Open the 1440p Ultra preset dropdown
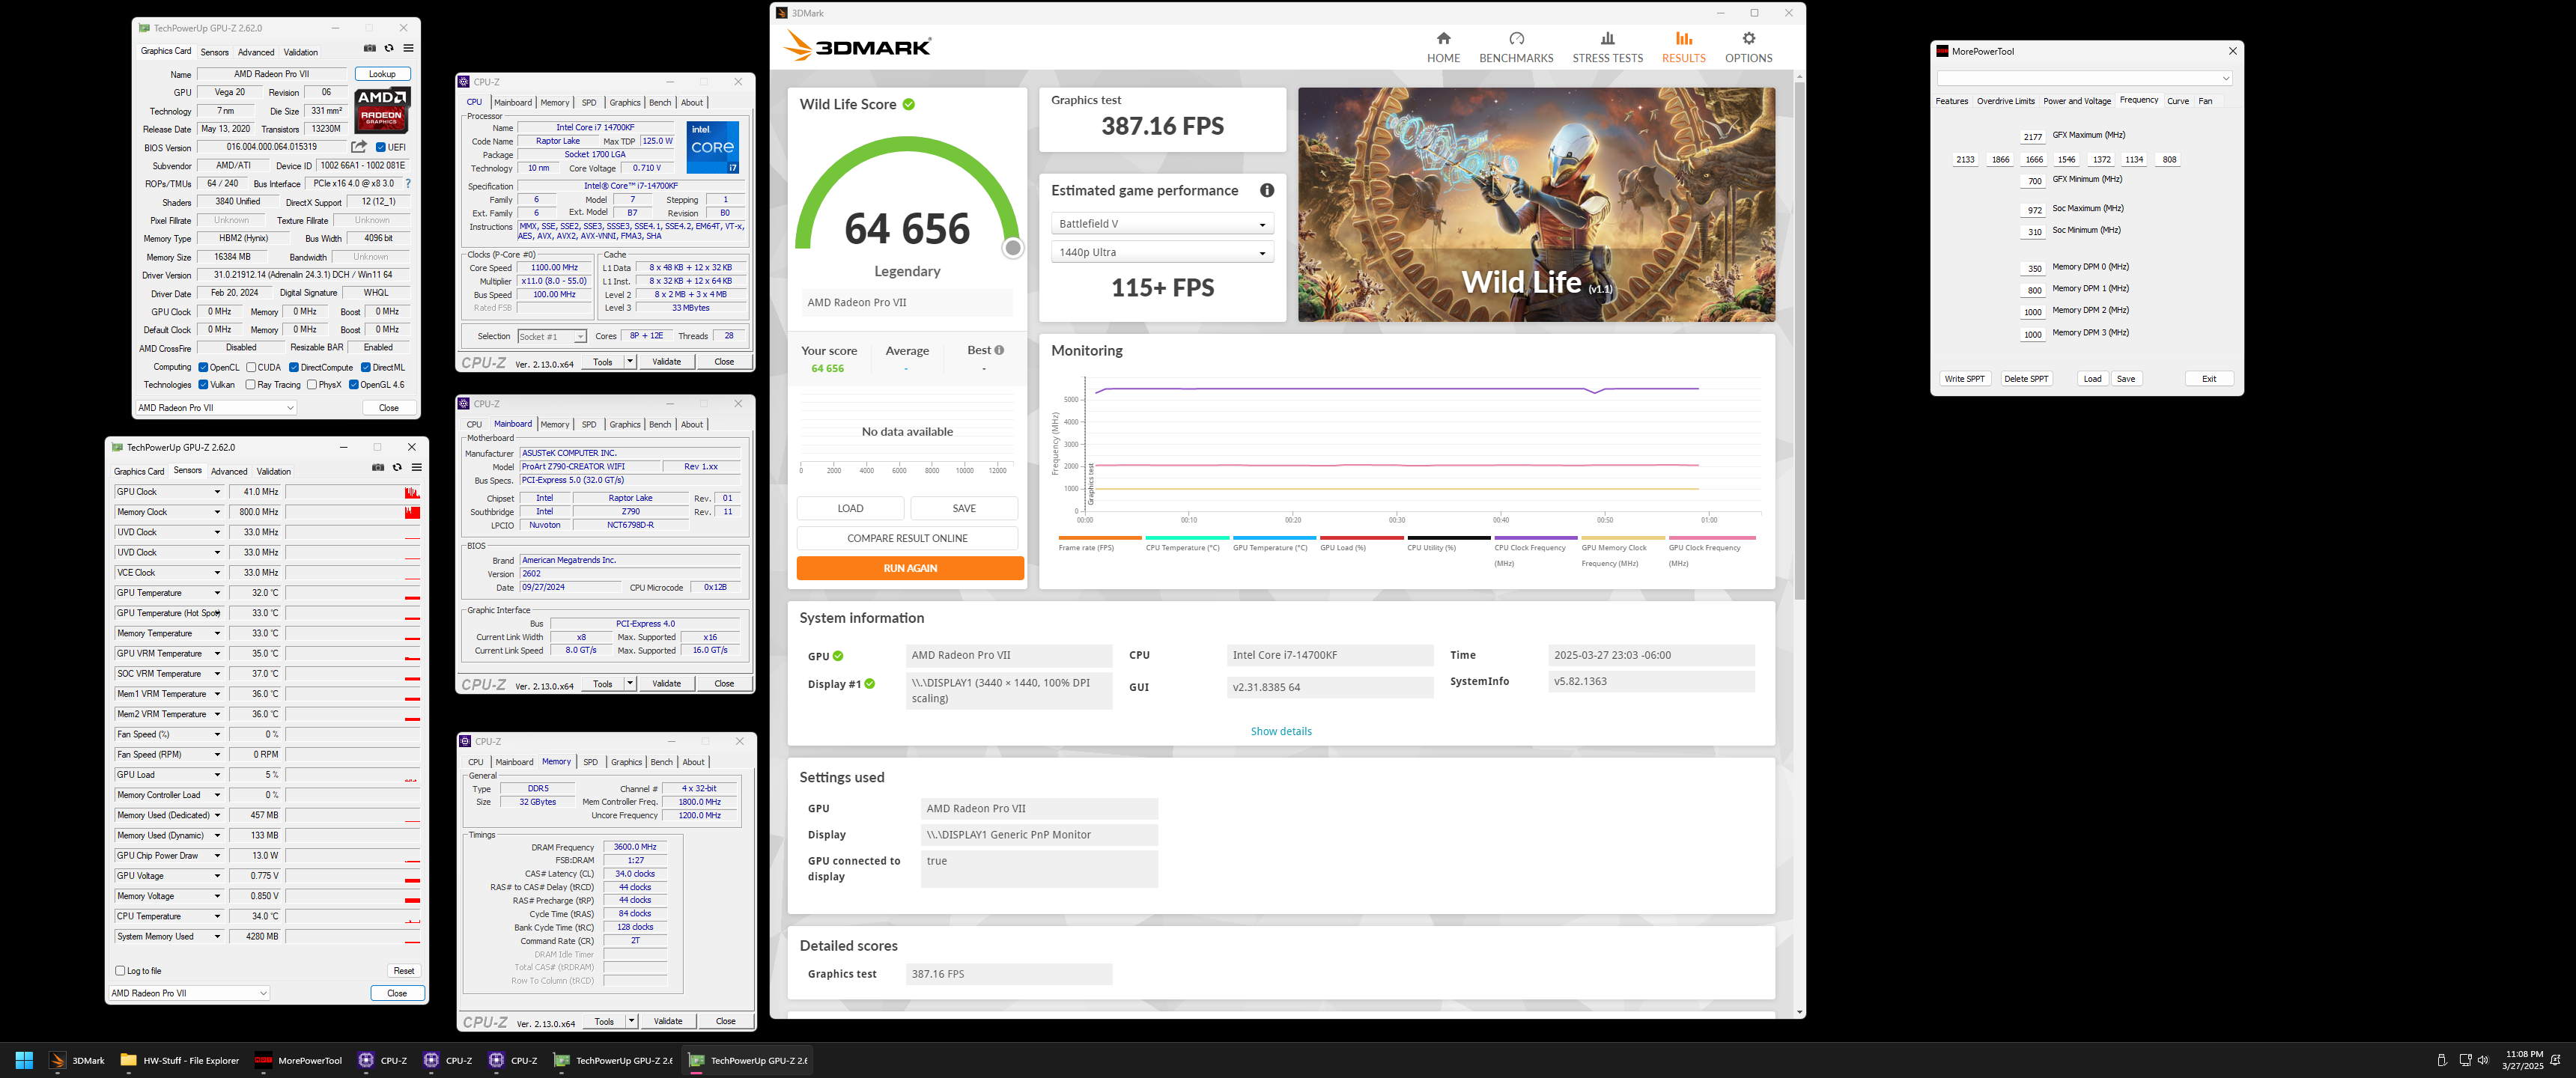The width and height of the screenshot is (2576, 1078). (x=1162, y=252)
